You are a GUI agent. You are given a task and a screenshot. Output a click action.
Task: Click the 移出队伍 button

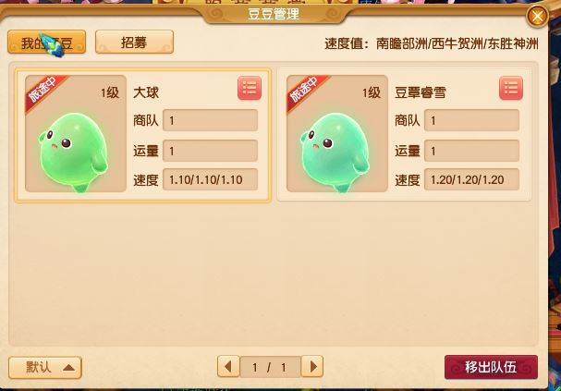[491, 367]
